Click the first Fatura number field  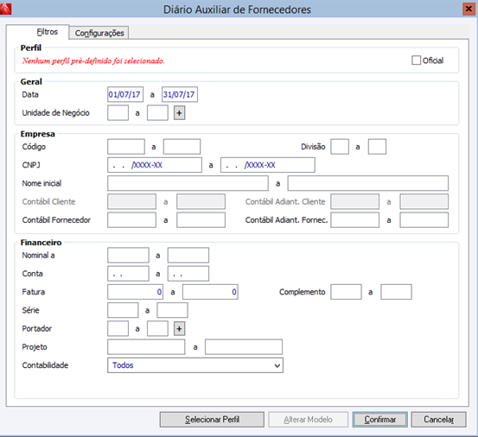click(x=135, y=292)
